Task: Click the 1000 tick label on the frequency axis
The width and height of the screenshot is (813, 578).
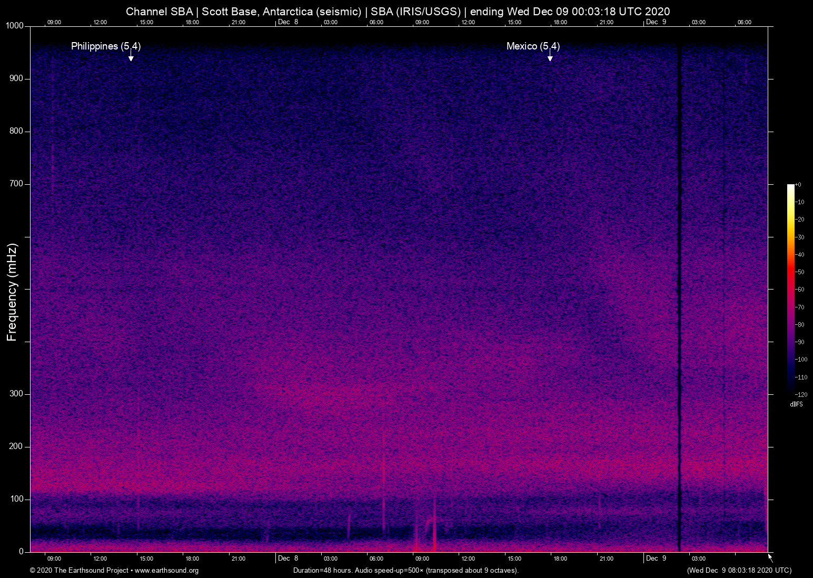Action: coord(15,26)
